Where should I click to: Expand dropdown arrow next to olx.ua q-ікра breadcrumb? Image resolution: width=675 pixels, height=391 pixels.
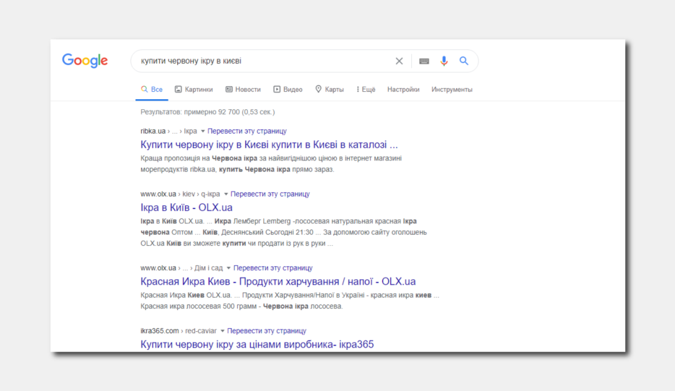226,194
